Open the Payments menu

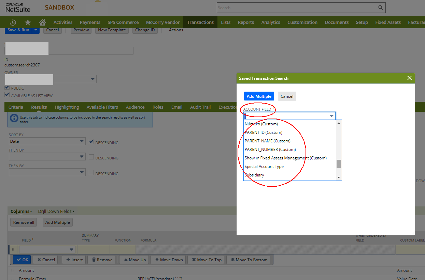(x=90, y=22)
